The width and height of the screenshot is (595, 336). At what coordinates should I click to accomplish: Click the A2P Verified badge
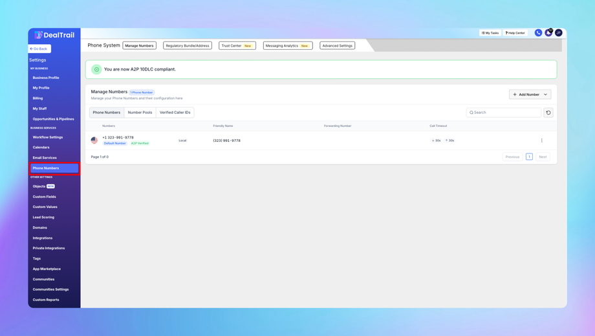[140, 144]
